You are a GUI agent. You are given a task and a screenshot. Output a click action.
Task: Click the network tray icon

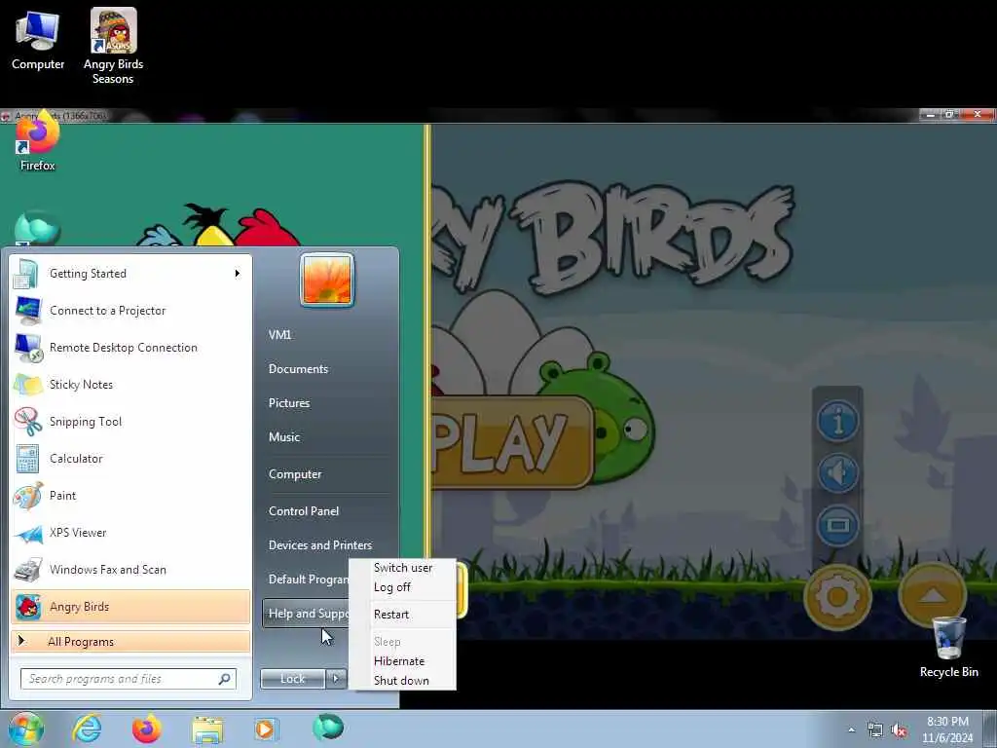coord(875,730)
